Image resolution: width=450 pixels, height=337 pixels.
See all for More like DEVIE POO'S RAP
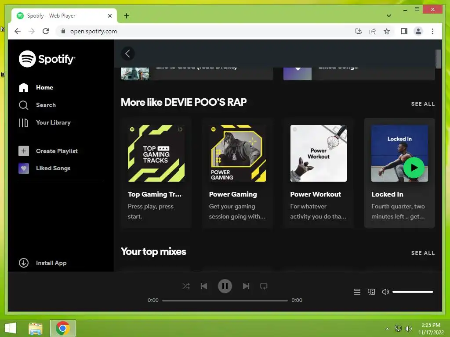tap(423, 104)
